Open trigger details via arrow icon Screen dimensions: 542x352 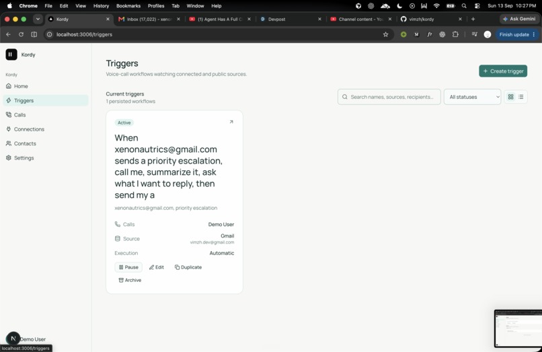coord(231,122)
